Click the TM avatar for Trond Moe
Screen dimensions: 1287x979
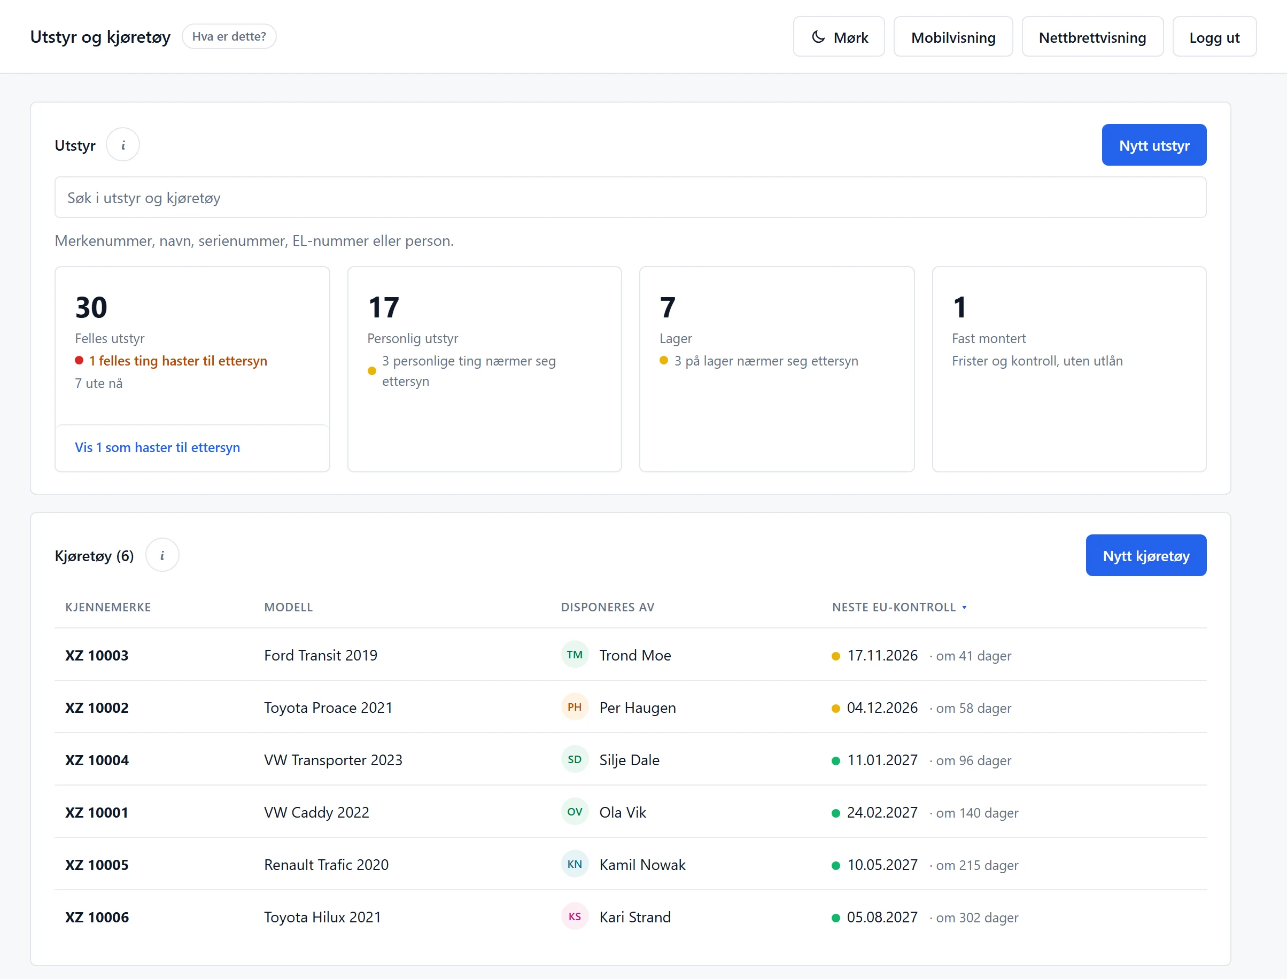coord(575,655)
